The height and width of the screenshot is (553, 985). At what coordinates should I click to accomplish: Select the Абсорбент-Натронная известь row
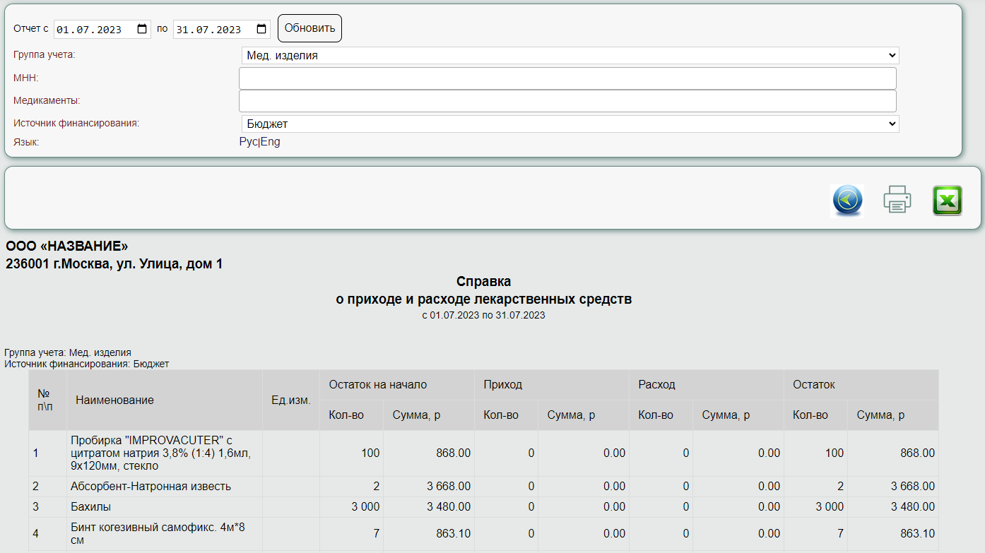click(x=483, y=487)
